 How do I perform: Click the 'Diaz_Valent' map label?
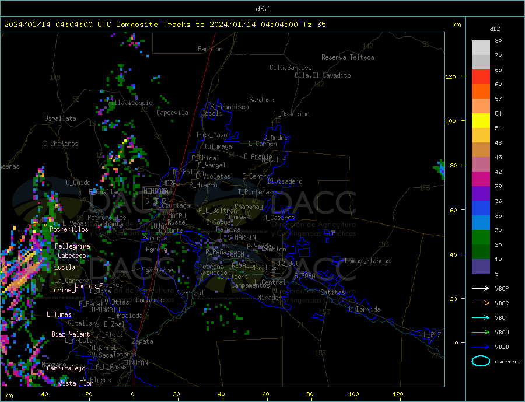(71, 334)
